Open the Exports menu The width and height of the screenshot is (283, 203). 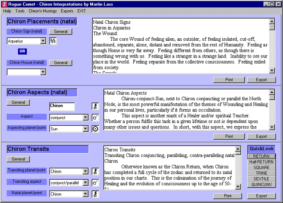[x=67, y=11]
